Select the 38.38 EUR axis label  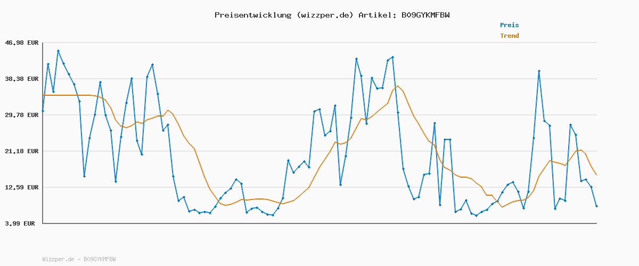click(x=22, y=79)
